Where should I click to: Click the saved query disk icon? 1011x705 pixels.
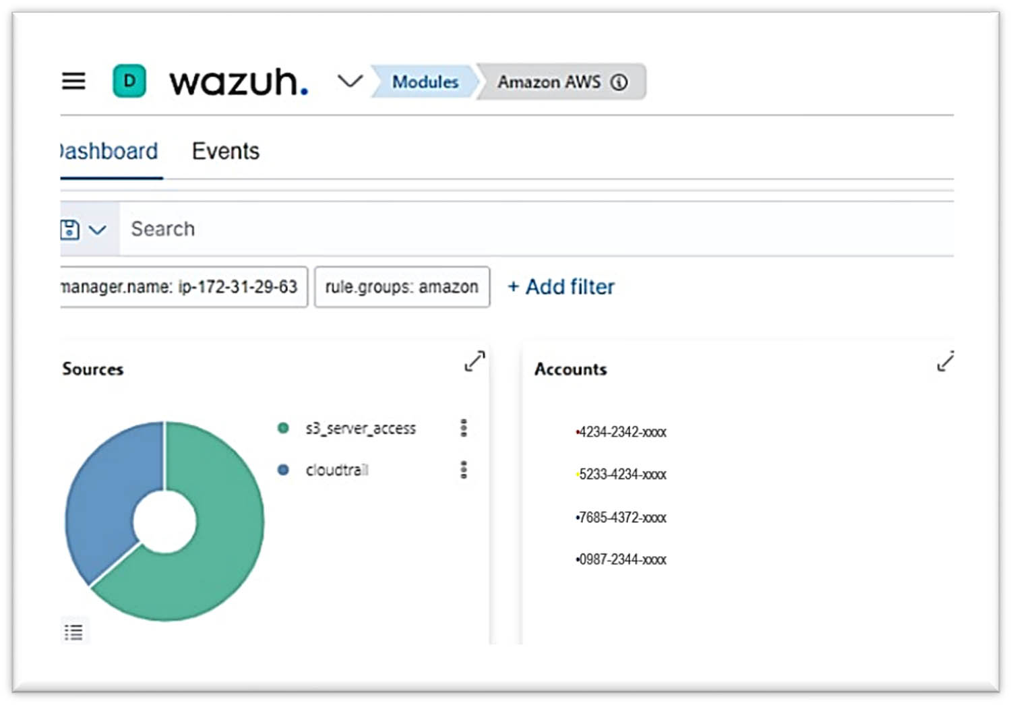[69, 230]
